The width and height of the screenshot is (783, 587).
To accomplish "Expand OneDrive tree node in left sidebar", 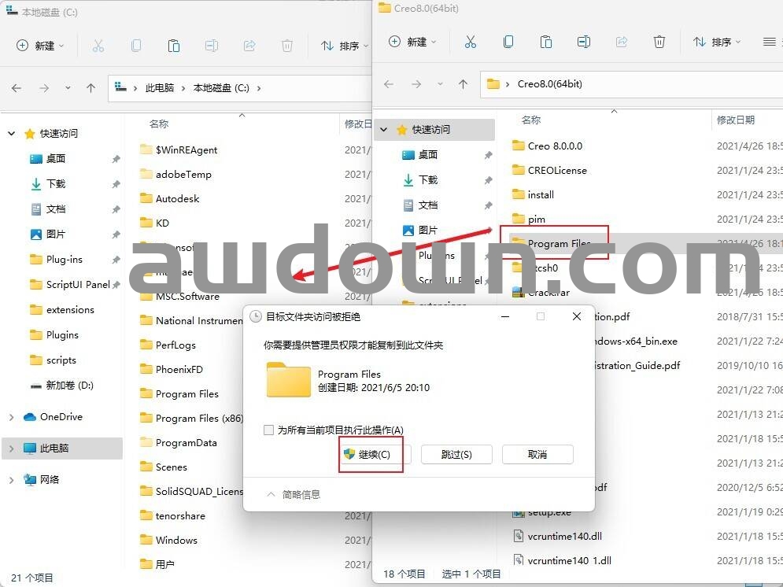I will [x=11, y=417].
